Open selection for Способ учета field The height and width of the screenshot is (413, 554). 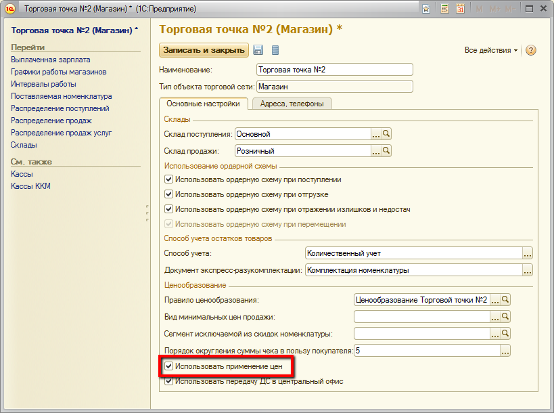pyautogui.click(x=527, y=253)
